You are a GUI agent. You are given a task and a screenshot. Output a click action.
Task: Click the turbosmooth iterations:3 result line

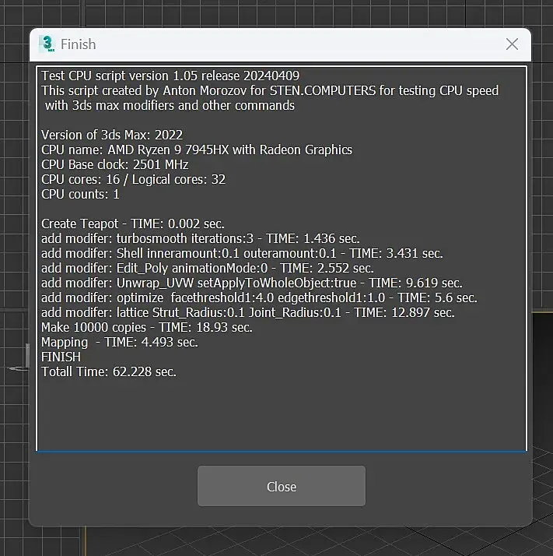pos(201,238)
